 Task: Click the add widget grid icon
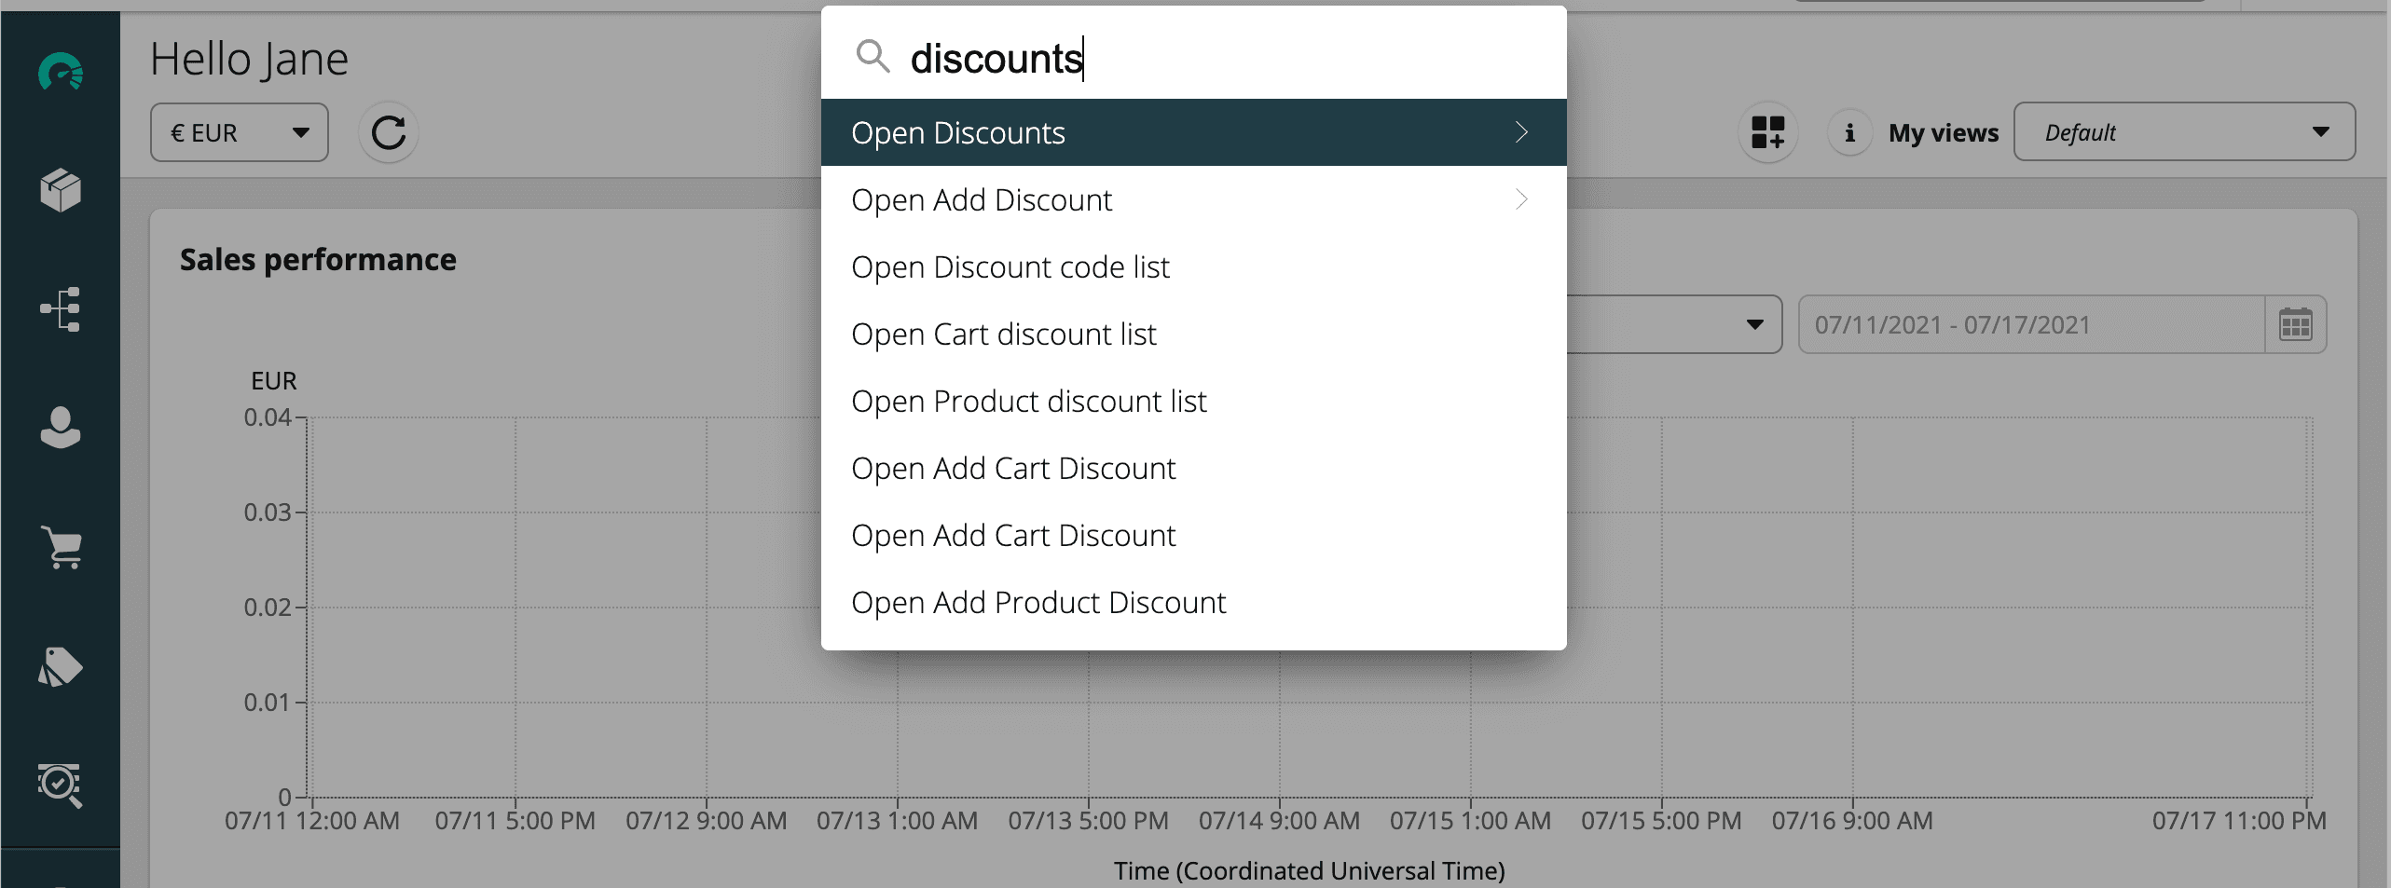(1767, 132)
